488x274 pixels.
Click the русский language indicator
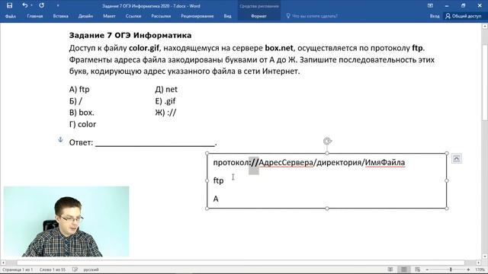pyautogui.click(x=91, y=269)
